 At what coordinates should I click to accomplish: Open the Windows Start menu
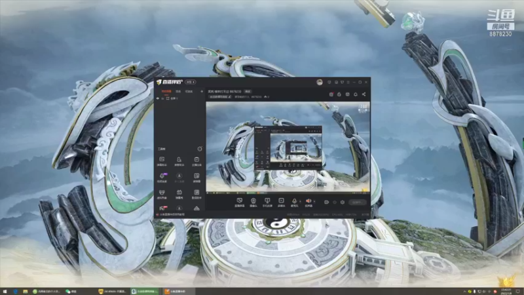[x=5, y=291]
